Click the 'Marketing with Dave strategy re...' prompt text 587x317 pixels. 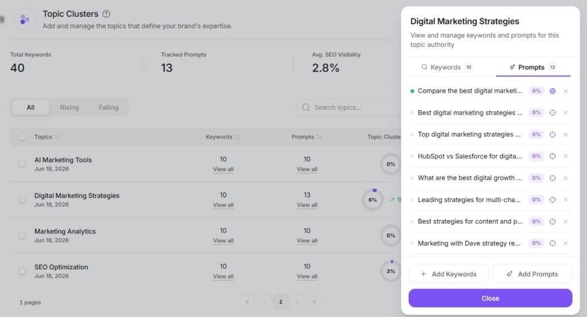[x=469, y=243]
